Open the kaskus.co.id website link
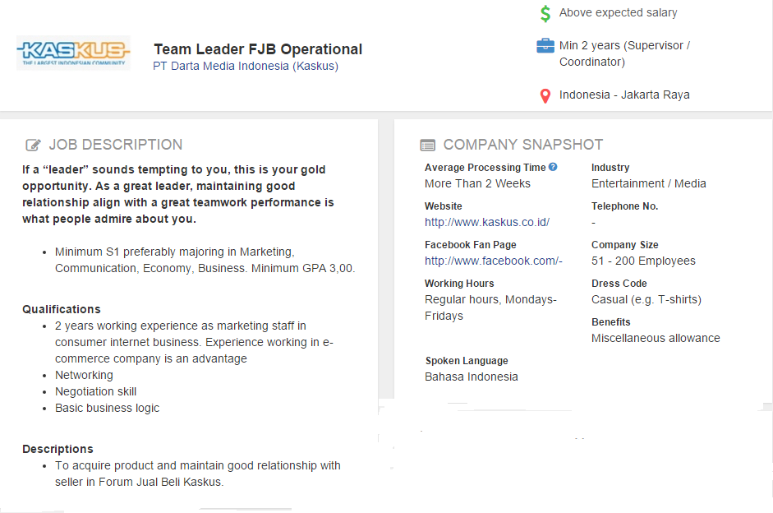 [487, 222]
